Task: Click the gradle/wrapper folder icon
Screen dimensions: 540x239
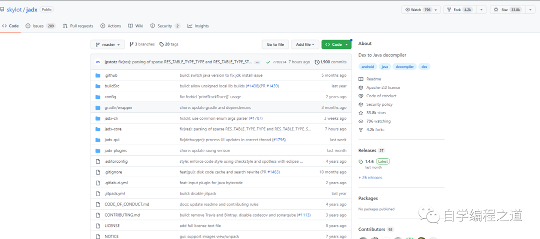Action: coord(98,108)
